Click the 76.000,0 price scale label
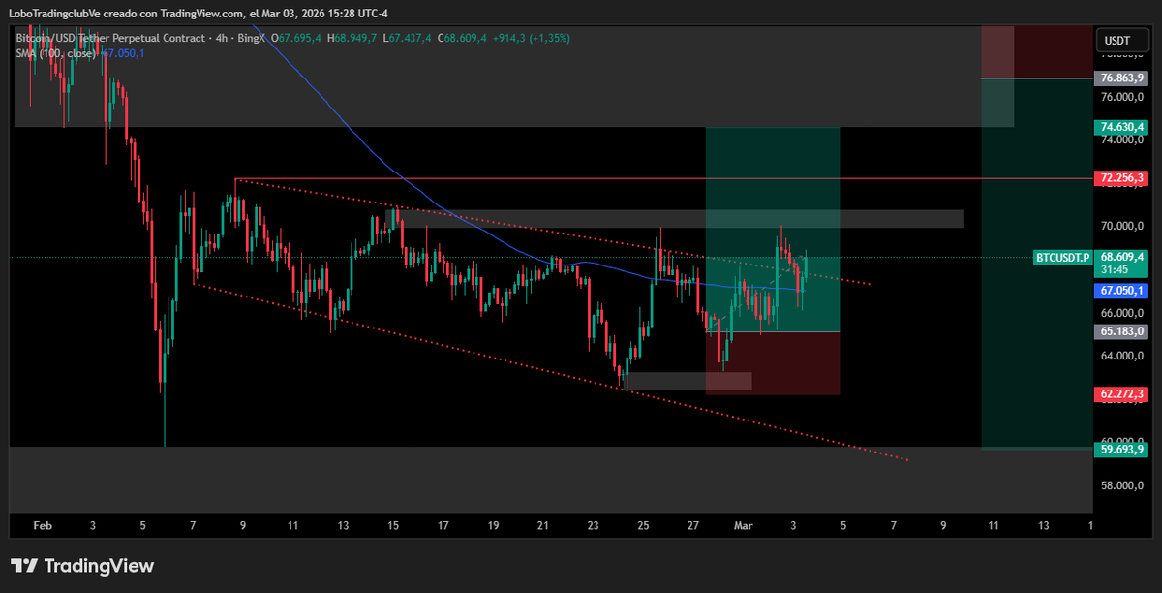 pyautogui.click(x=1121, y=97)
